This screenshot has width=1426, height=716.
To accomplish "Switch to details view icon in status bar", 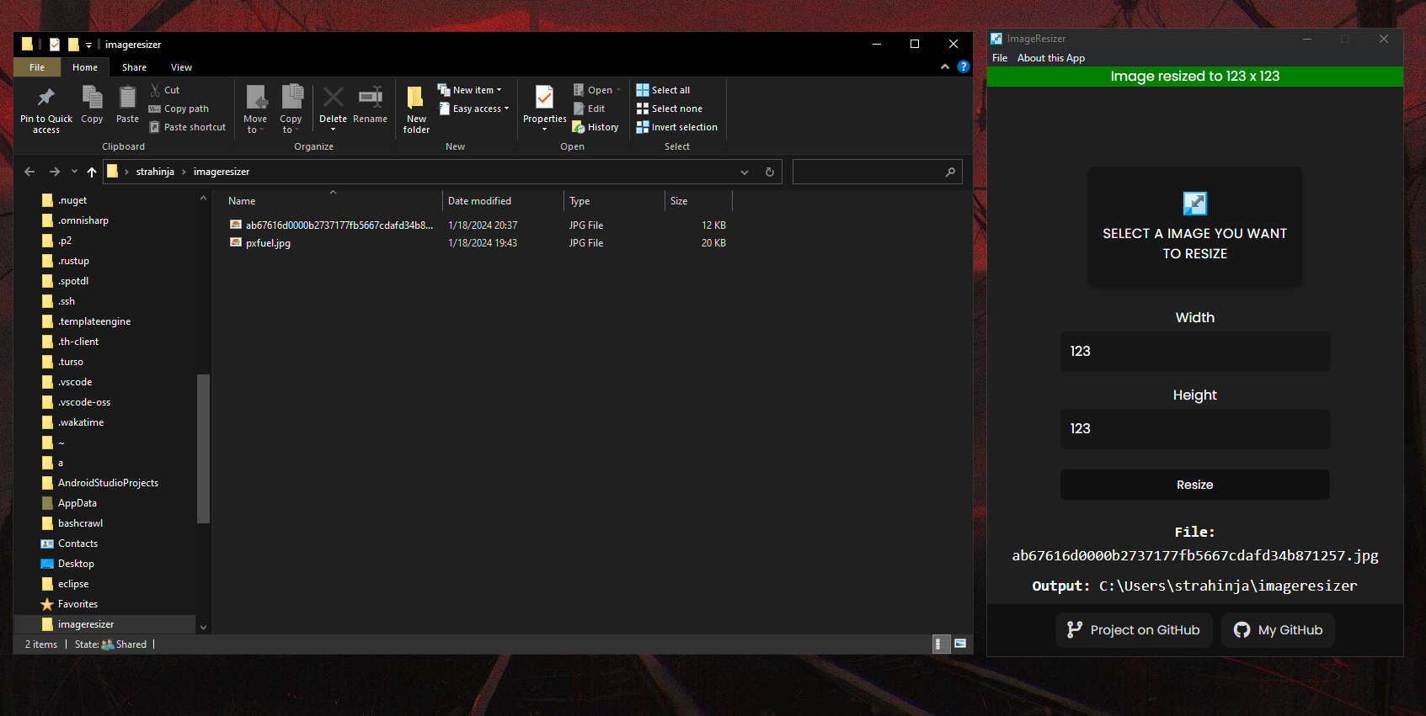I will pos(942,644).
